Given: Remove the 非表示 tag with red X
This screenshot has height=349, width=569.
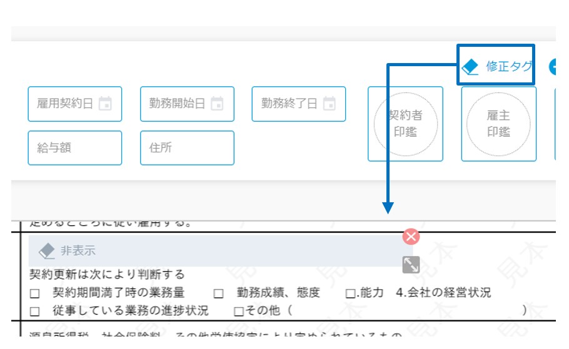Looking at the screenshot, I should point(411,237).
